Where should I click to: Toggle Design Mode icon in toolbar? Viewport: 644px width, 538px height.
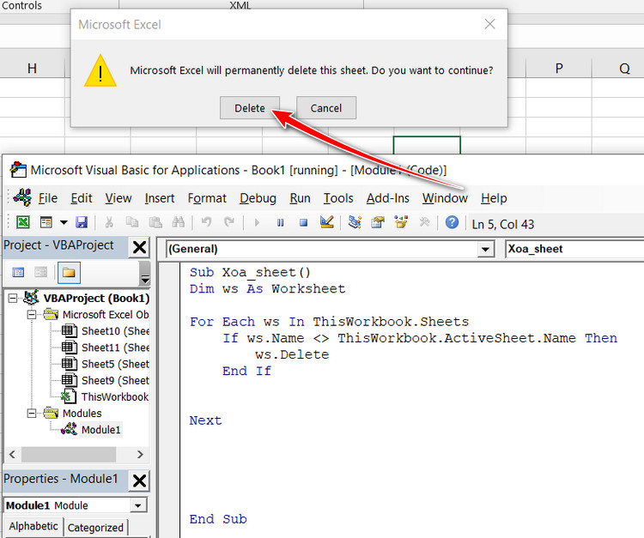click(x=326, y=222)
